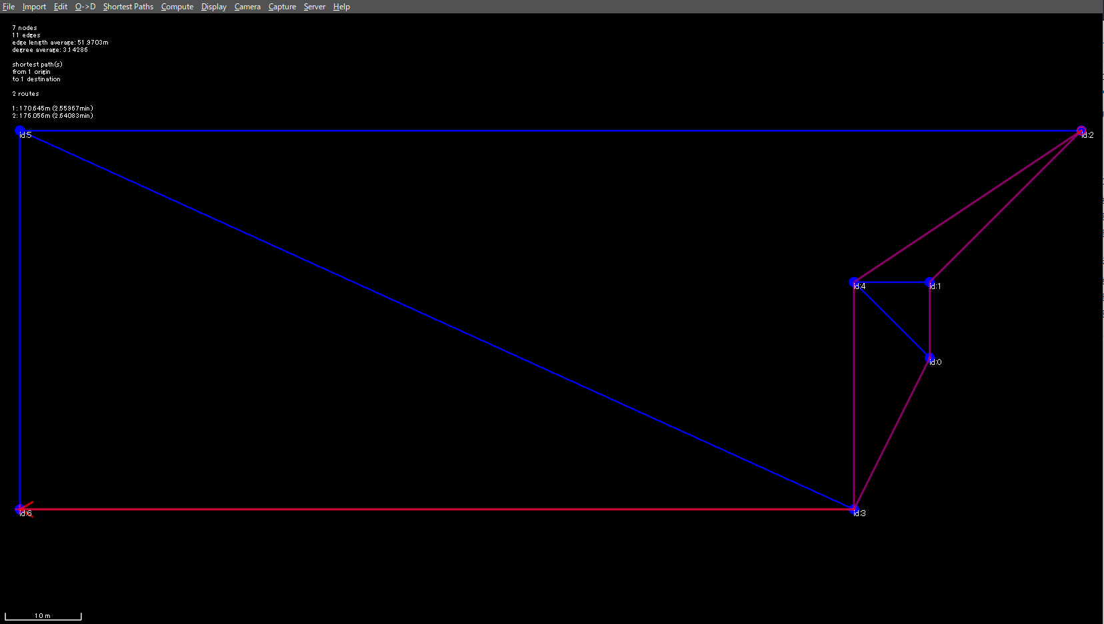
Task: Select graph node id:0
Action: 930,358
